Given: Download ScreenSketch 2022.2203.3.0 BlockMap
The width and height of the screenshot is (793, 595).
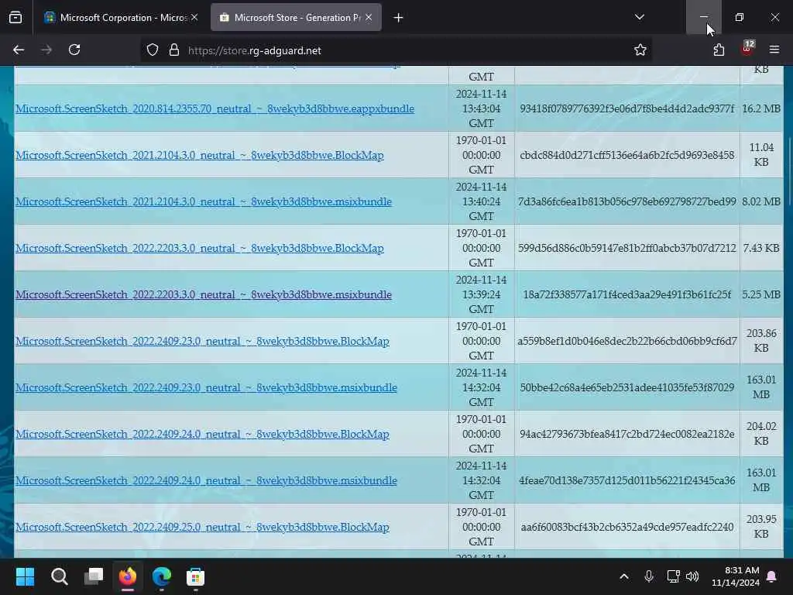Looking at the screenshot, I should (200, 249).
